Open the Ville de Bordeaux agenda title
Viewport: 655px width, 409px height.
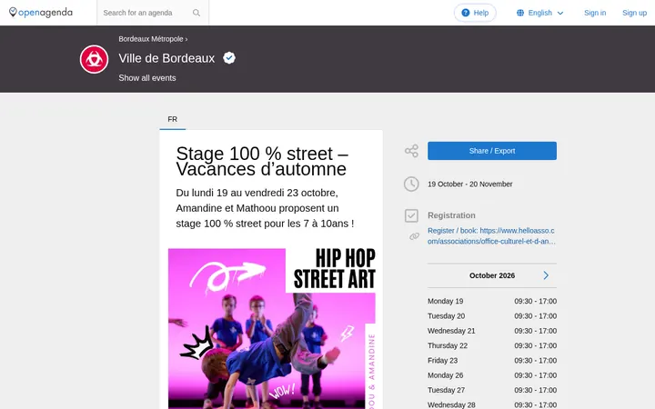(x=166, y=58)
